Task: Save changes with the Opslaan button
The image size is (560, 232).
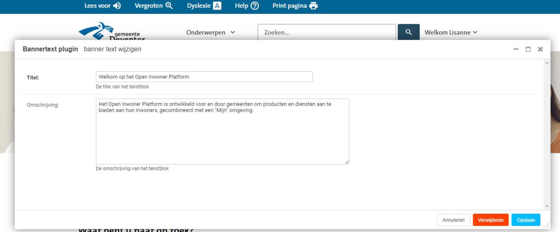Action: click(x=525, y=220)
